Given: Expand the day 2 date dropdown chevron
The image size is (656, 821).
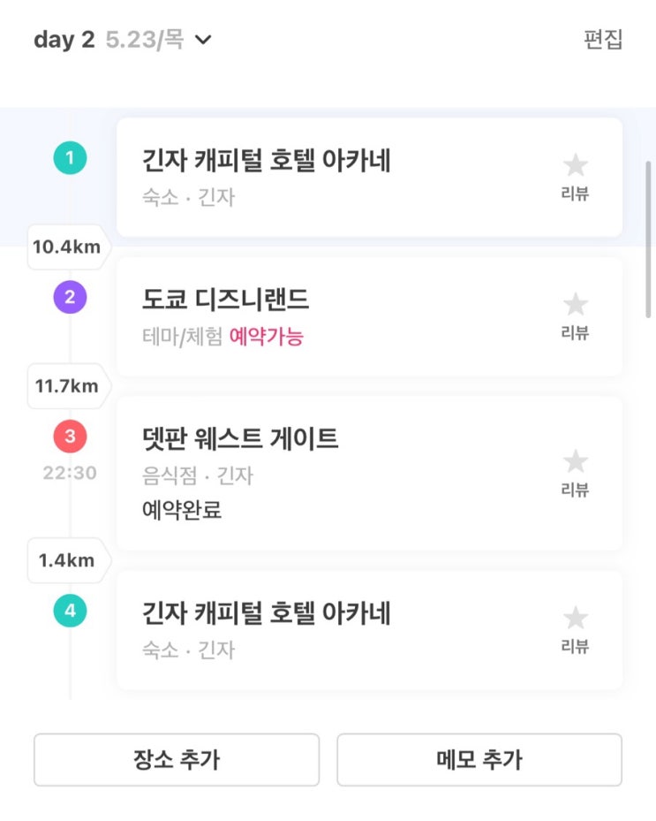Looking at the screenshot, I should (x=203, y=40).
